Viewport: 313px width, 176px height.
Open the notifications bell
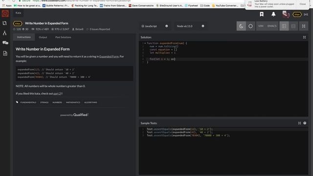pos(273,14)
